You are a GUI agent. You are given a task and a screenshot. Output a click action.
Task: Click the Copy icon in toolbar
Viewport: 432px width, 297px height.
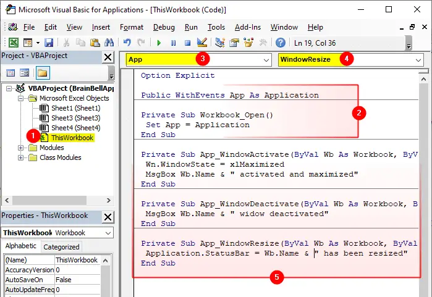80,43
